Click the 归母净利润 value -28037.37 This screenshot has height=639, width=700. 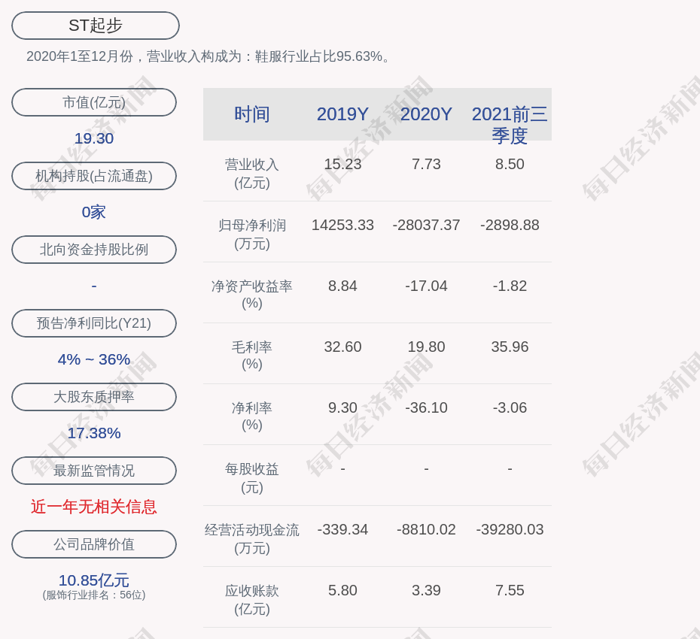coord(426,225)
